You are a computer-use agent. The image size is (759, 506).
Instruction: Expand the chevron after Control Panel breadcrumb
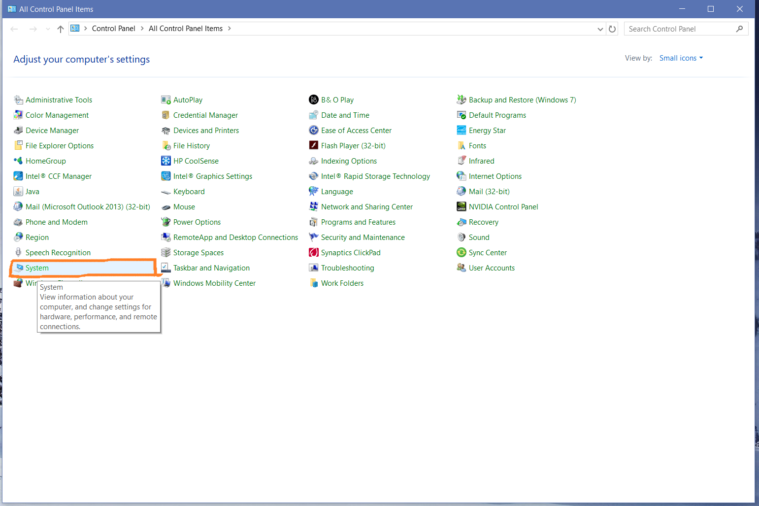pos(142,29)
